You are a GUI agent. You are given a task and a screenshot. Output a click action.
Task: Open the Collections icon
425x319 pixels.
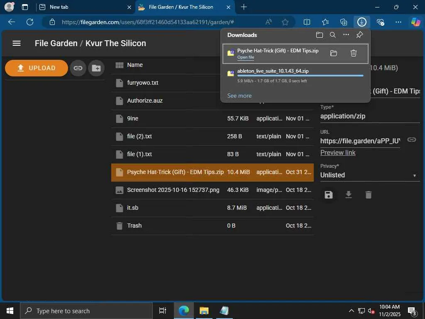[x=343, y=22]
